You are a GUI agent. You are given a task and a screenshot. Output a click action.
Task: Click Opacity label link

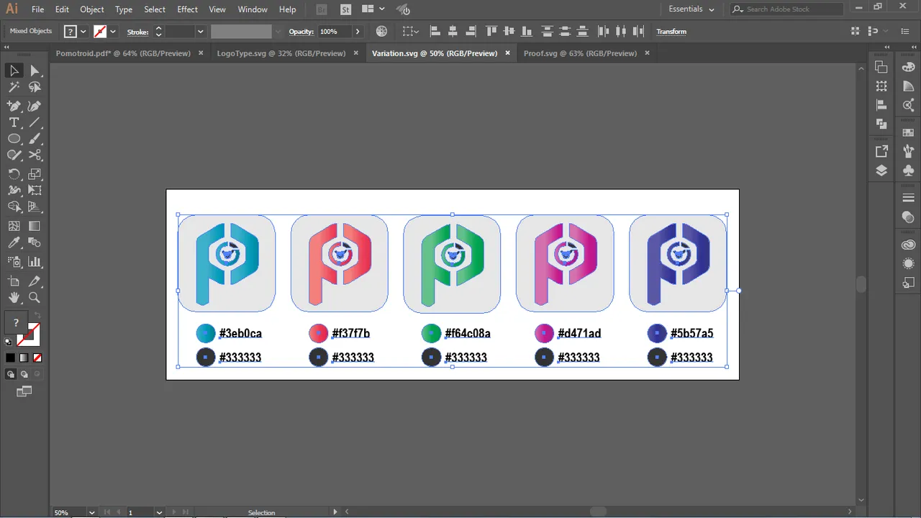(x=301, y=32)
